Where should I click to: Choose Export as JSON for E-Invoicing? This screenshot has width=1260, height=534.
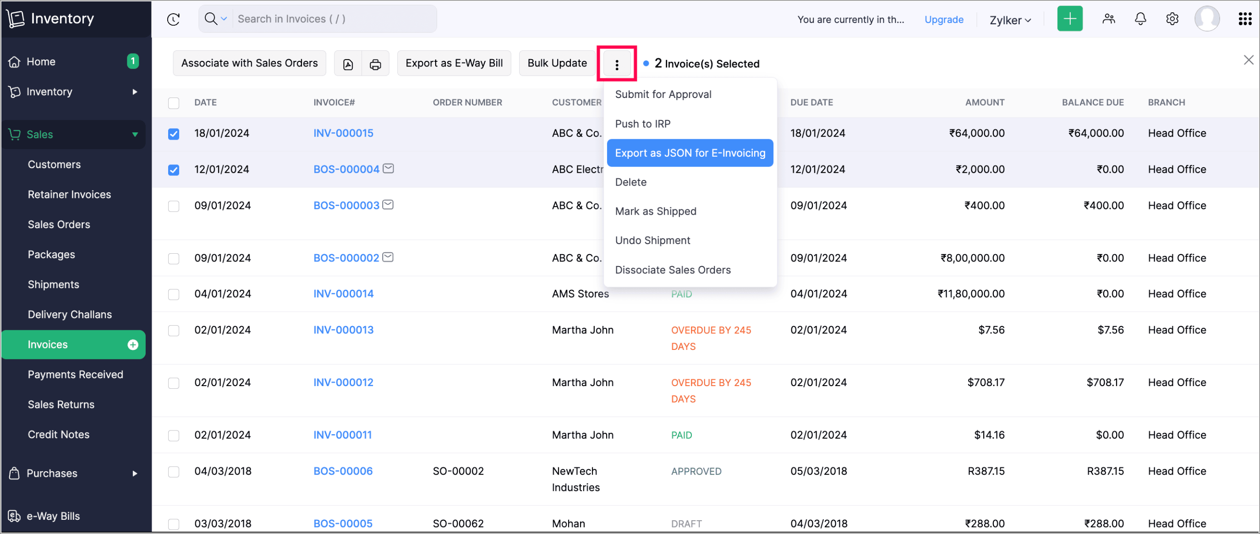(690, 153)
